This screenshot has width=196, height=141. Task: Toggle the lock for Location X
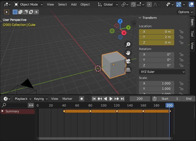[x=181, y=32]
